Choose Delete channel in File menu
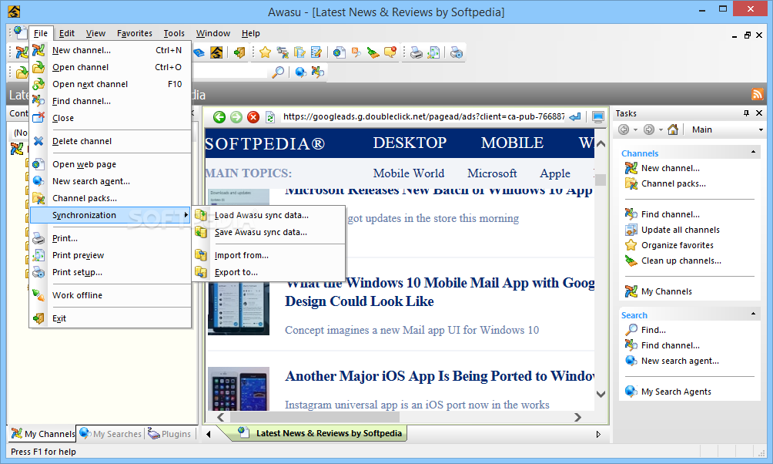 point(111,141)
